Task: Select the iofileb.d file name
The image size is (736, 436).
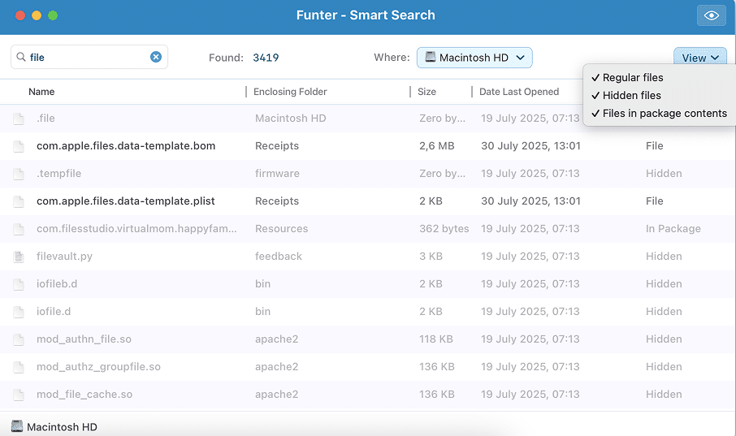Action: click(57, 284)
